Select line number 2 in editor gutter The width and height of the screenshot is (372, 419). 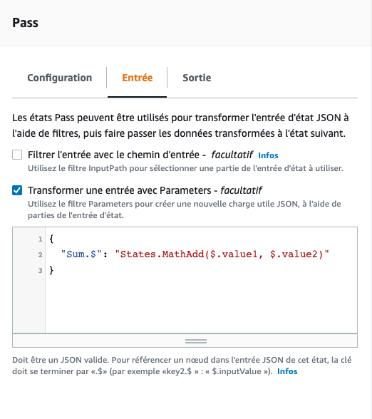(40, 254)
